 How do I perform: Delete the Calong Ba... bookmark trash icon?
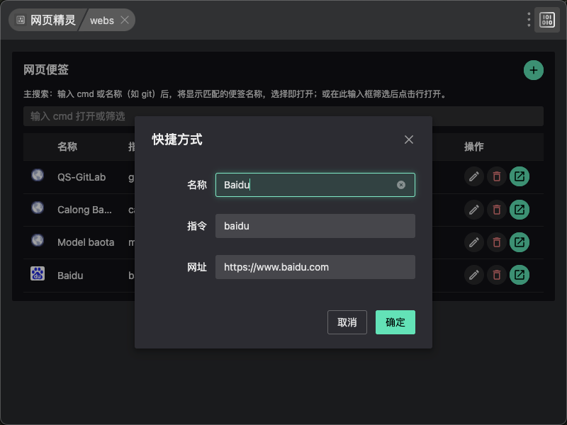[497, 210]
